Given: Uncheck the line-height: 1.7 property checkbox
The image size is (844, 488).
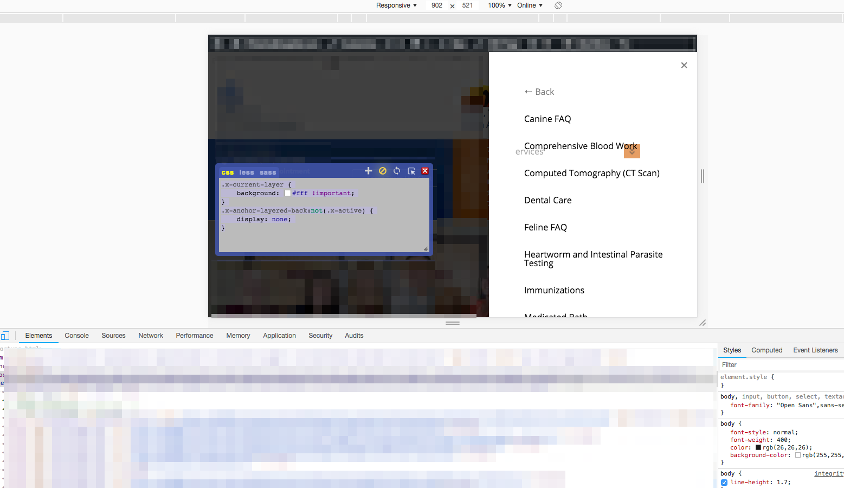Looking at the screenshot, I should click(724, 482).
